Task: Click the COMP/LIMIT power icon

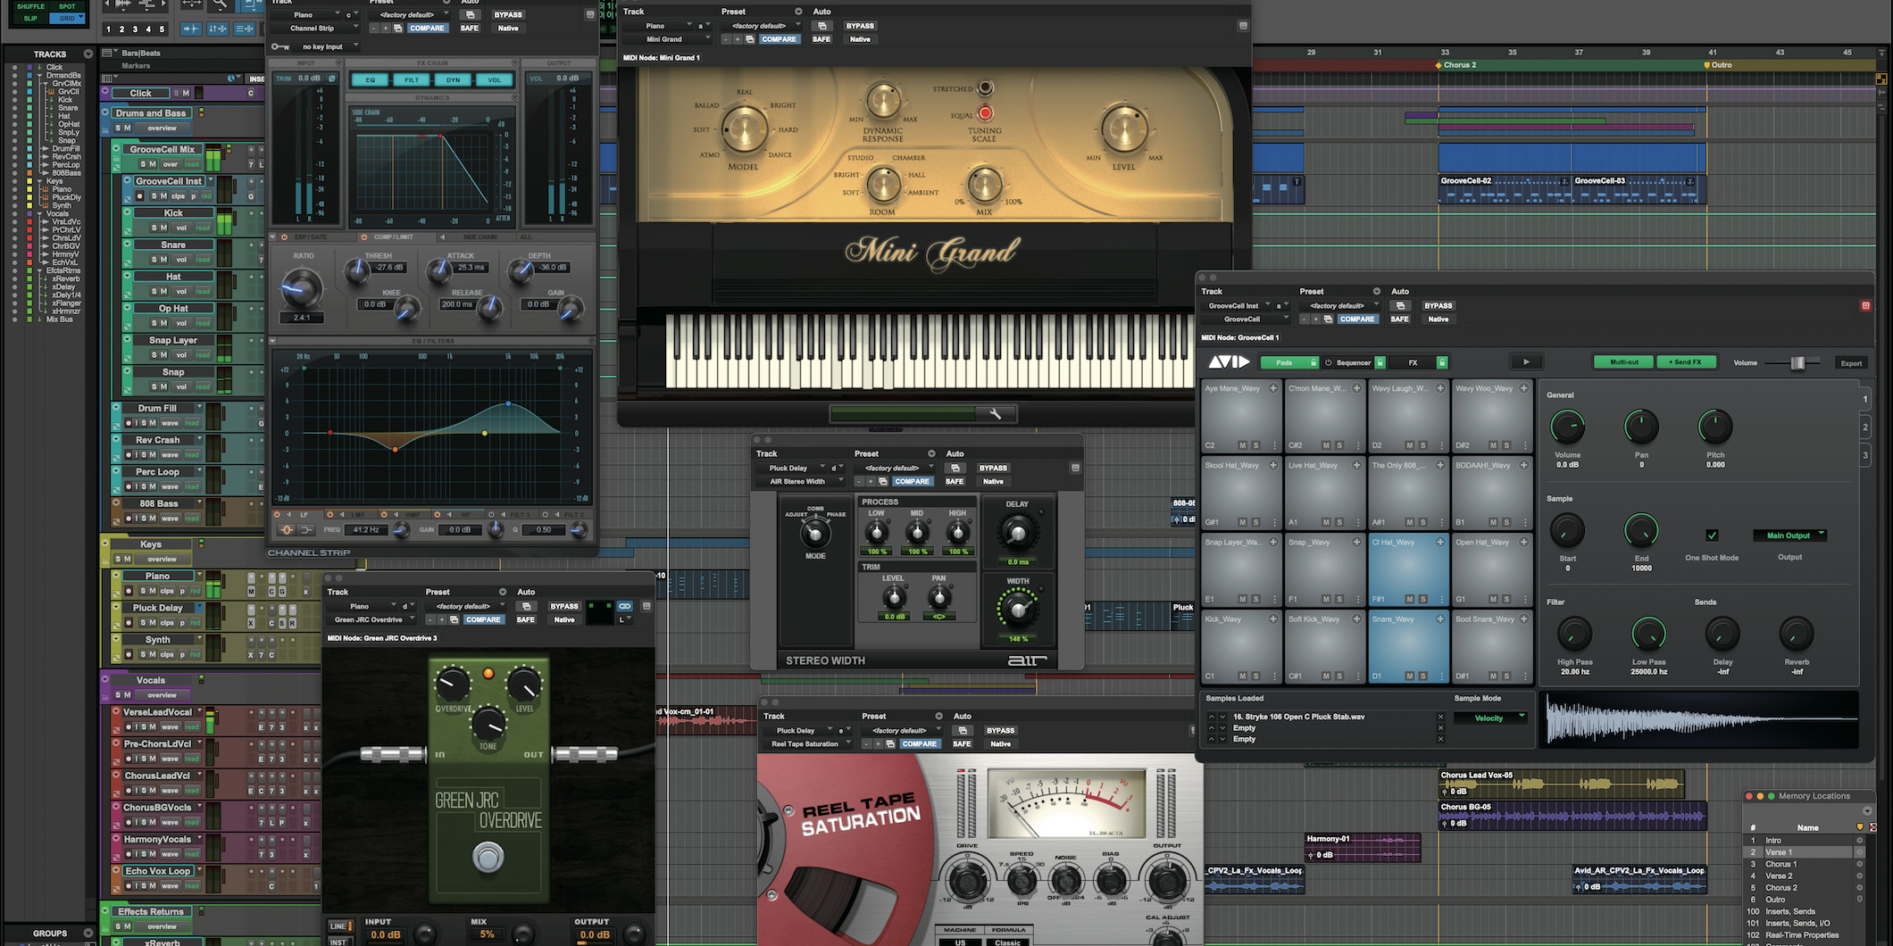Action: [x=364, y=237]
